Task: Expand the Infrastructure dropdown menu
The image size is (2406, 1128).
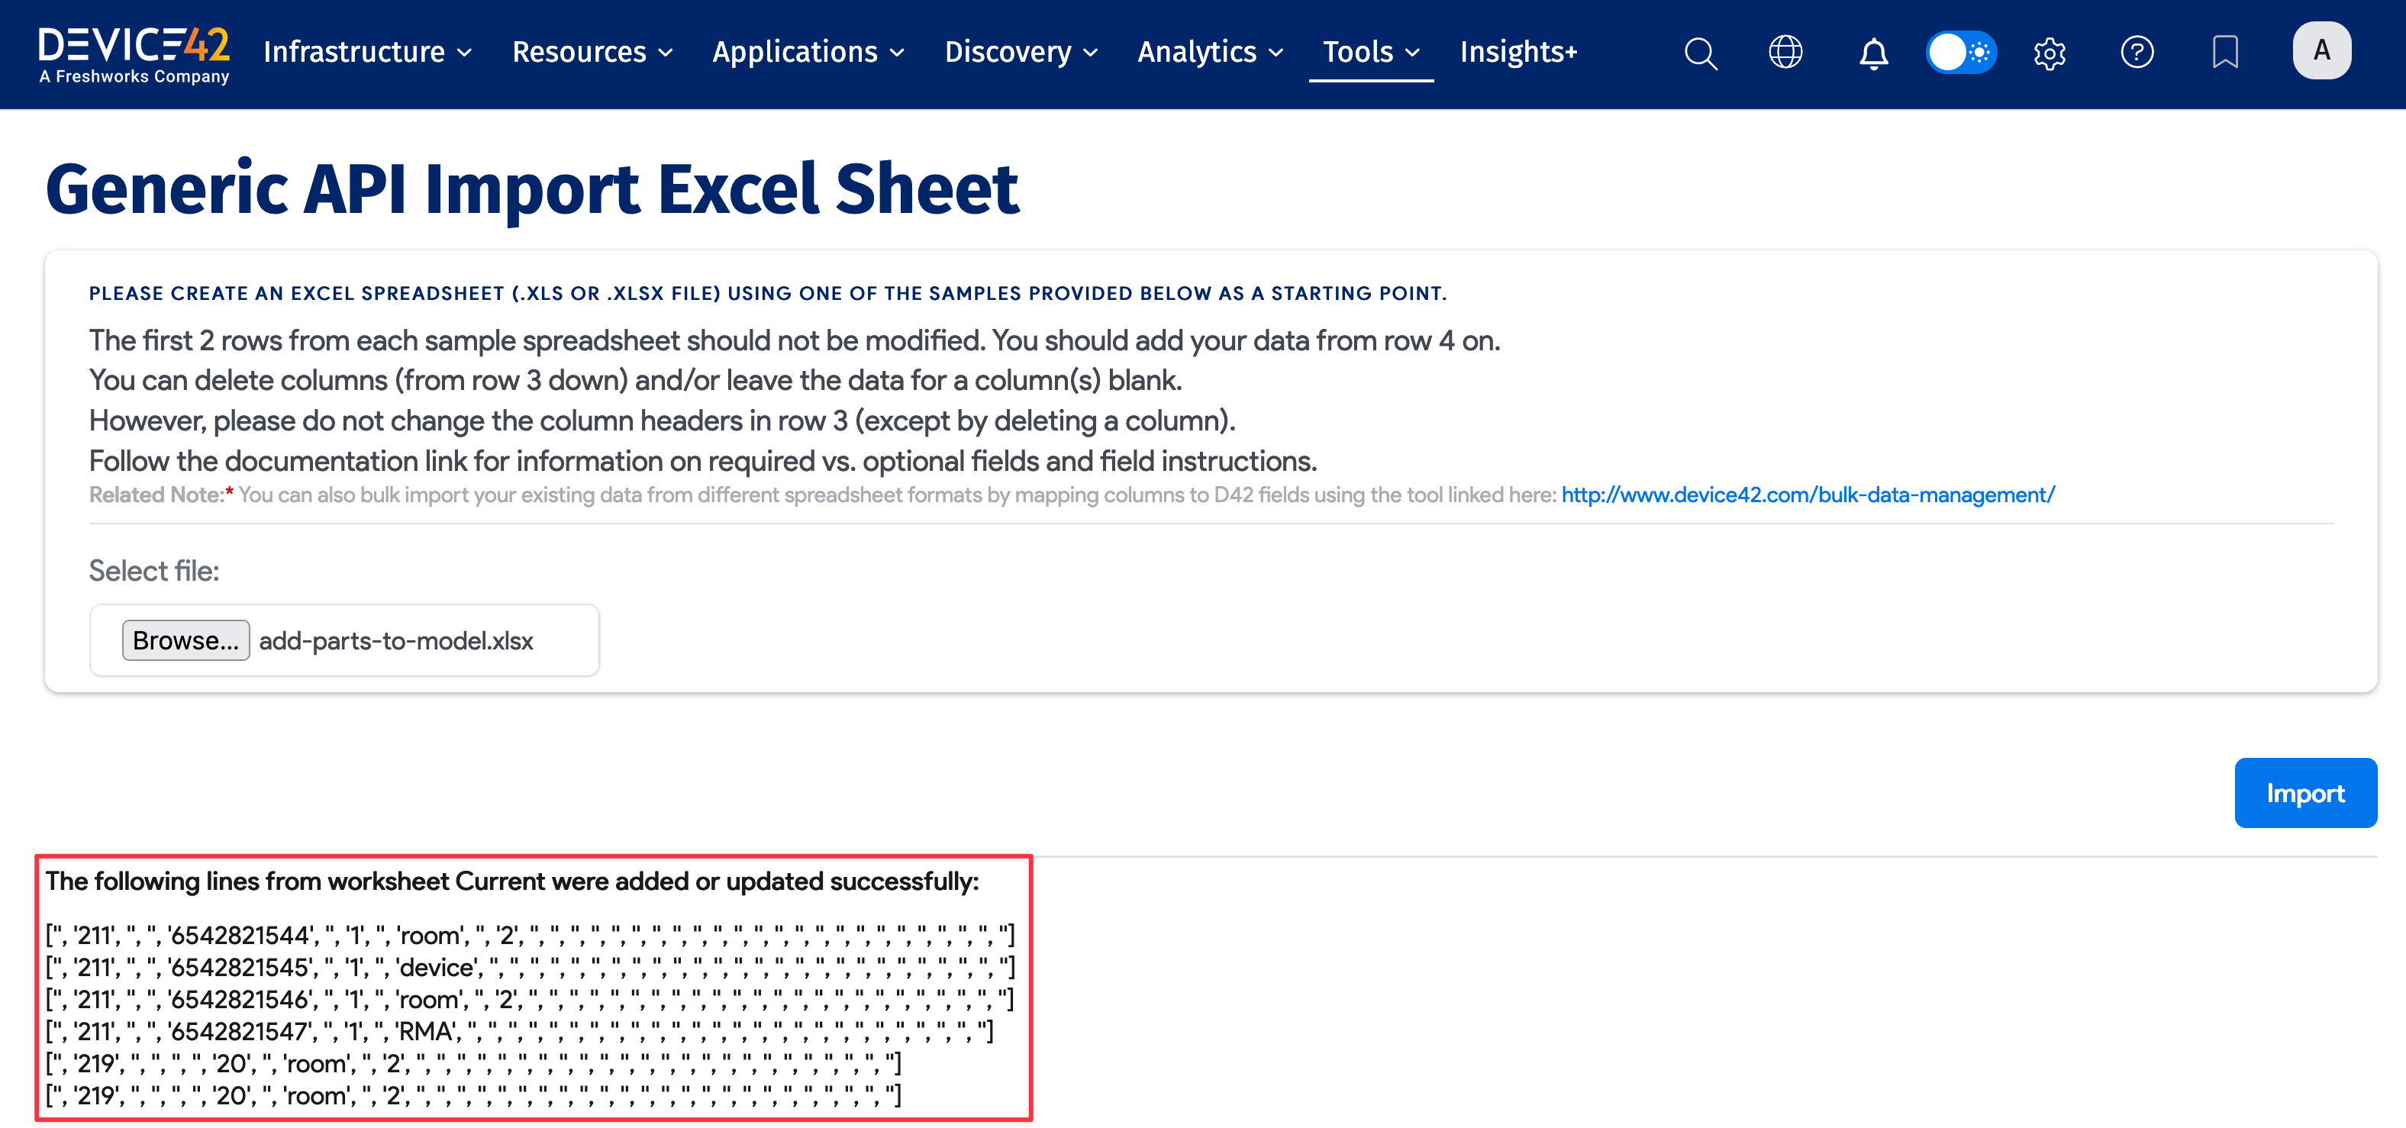Action: pyautogui.click(x=367, y=53)
